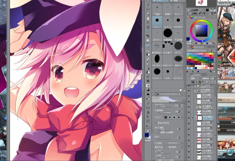235x161 pixels.
Task: Open brush size dynamics button
Action: pyautogui.click(x=182, y=106)
